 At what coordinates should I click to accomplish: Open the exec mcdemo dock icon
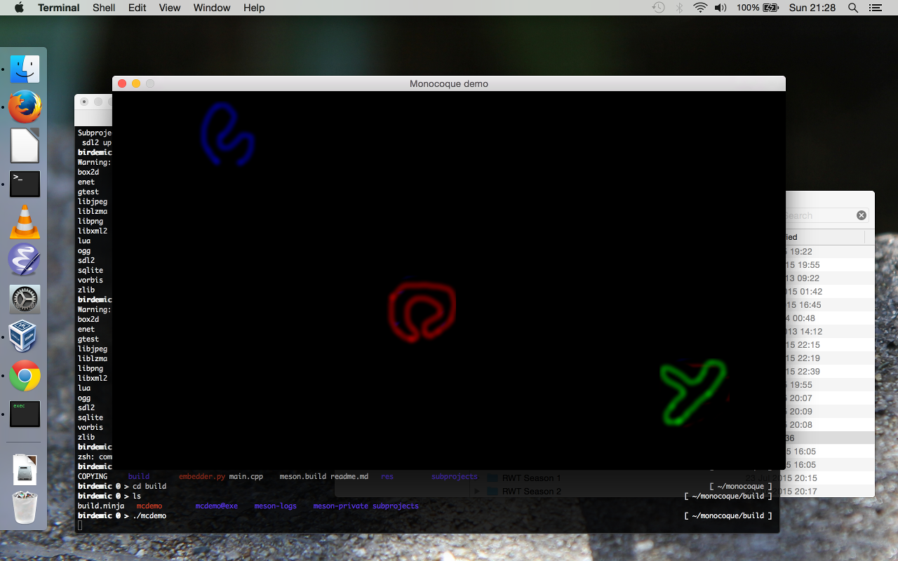(25, 414)
